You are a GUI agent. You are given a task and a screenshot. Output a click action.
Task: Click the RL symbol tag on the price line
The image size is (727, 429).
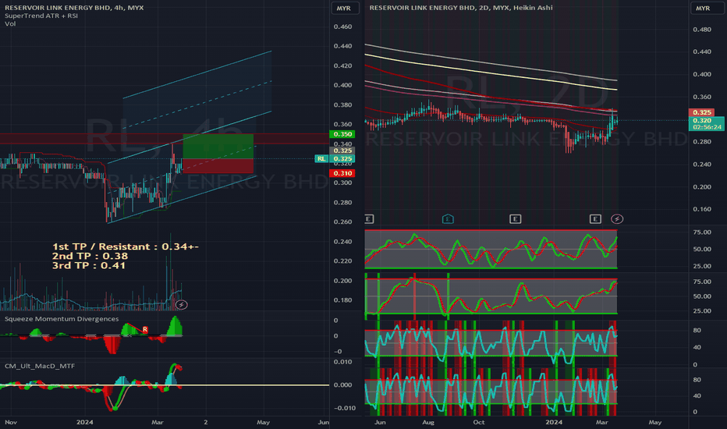pos(321,158)
